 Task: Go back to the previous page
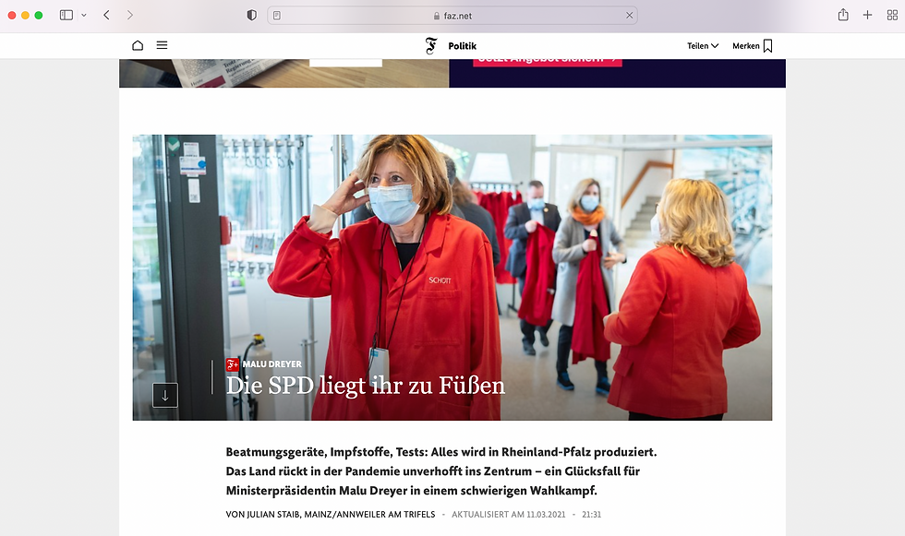point(106,15)
